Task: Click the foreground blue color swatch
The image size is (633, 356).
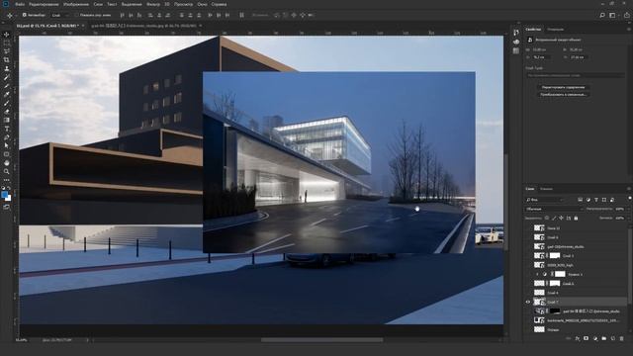Action: [4, 195]
